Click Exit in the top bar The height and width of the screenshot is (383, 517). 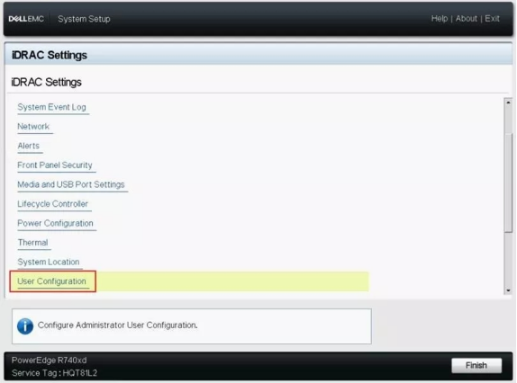(x=492, y=18)
